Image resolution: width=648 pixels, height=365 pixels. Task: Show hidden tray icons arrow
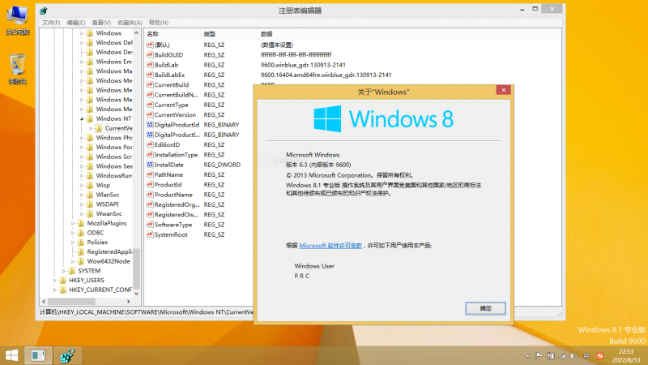(528, 356)
